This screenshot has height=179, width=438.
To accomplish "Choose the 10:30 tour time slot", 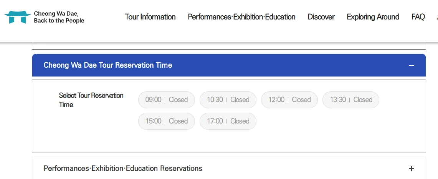I will click(x=228, y=100).
